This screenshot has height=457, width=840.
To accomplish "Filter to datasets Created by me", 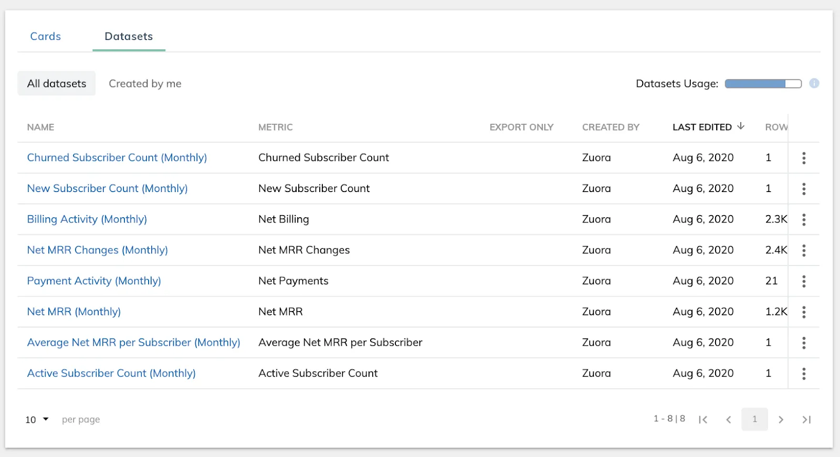I will (145, 83).
